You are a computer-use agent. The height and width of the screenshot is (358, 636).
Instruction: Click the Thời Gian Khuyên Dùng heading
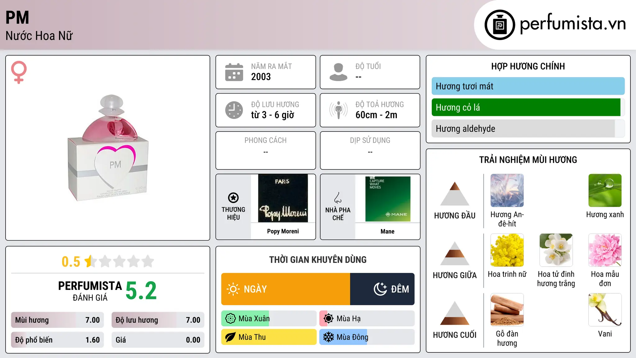click(x=318, y=259)
